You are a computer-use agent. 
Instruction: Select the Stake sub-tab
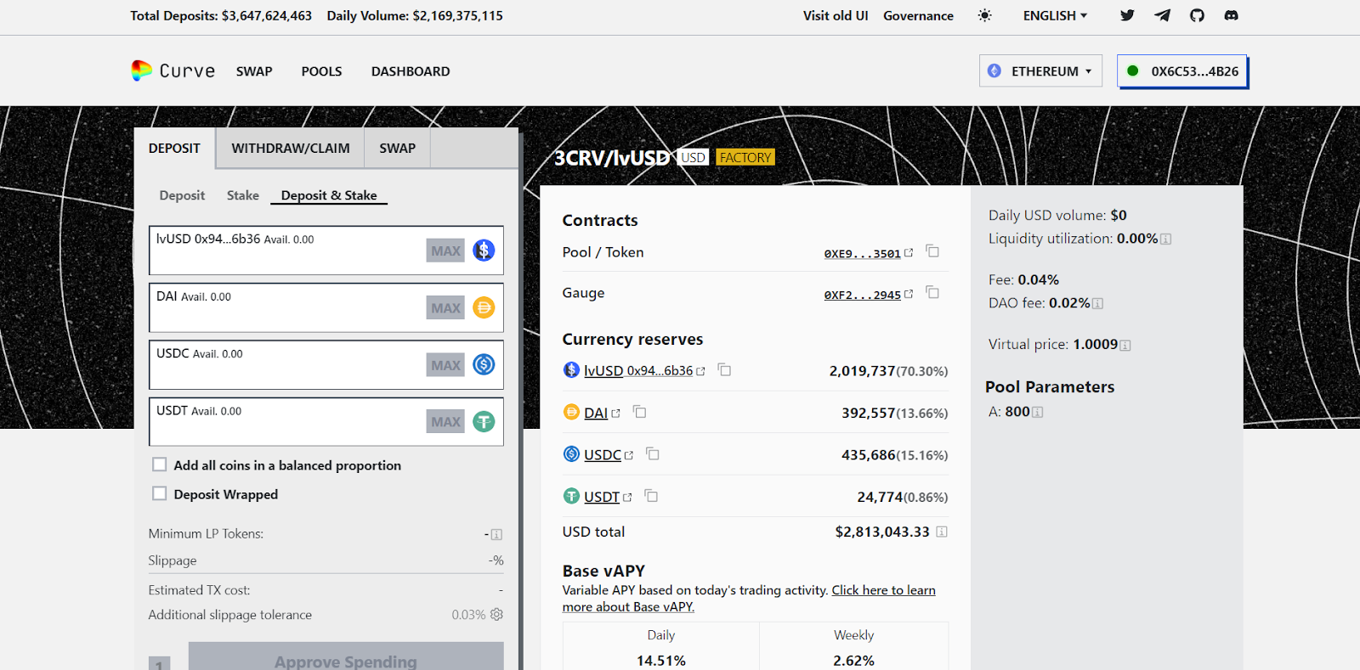[x=243, y=195]
